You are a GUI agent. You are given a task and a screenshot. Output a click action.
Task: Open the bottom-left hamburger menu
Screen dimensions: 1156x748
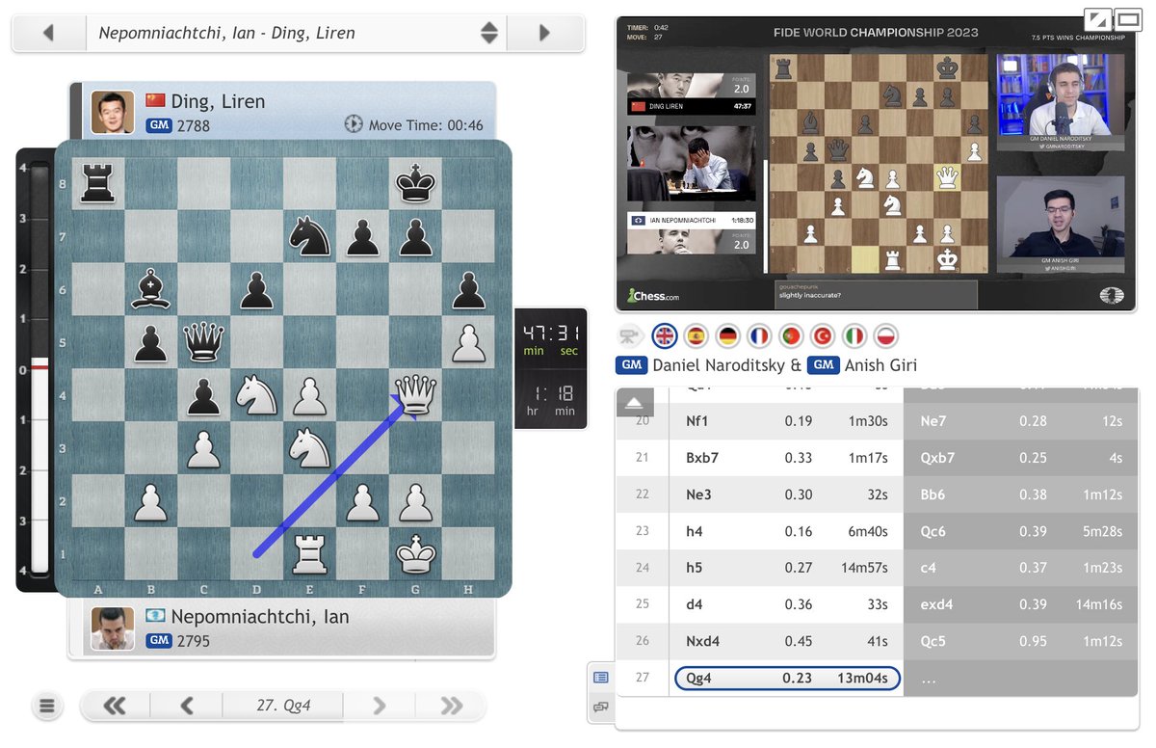coord(47,706)
